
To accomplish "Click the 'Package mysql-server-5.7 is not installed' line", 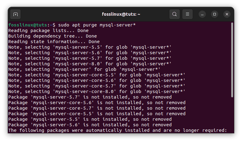I will click(90, 97).
